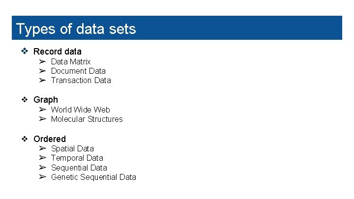The width and height of the screenshot is (354, 199).
Task: Click the 'Temporal Data' bullet text
Action: tap(77, 158)
